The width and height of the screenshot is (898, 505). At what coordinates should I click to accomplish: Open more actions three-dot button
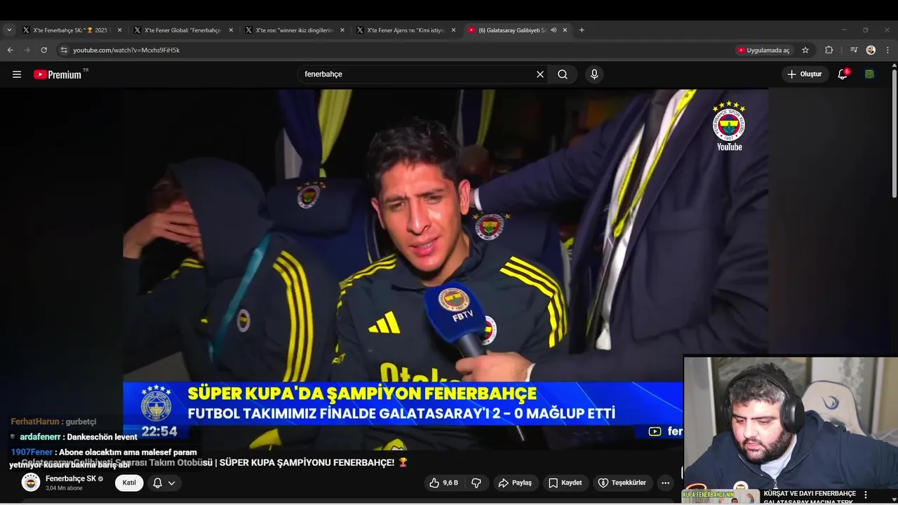(665, 483)
